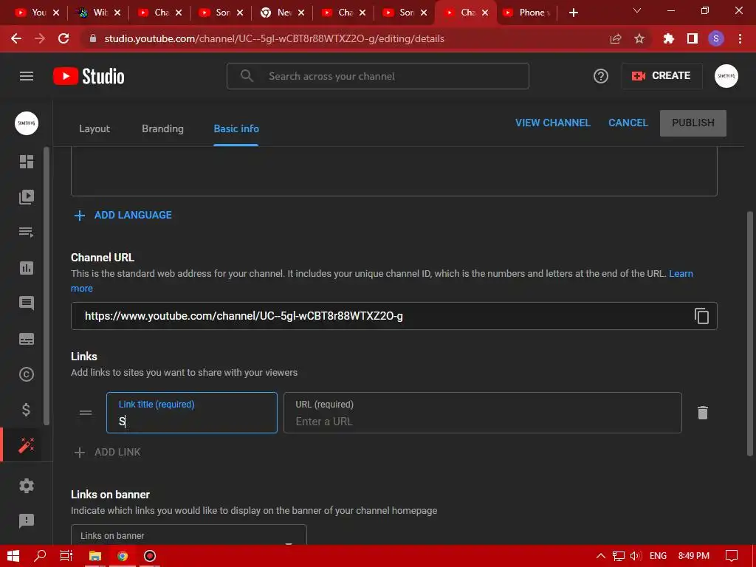756x567 pixels.
Task: Click CANCEL to discard changes
Action: 628,123
